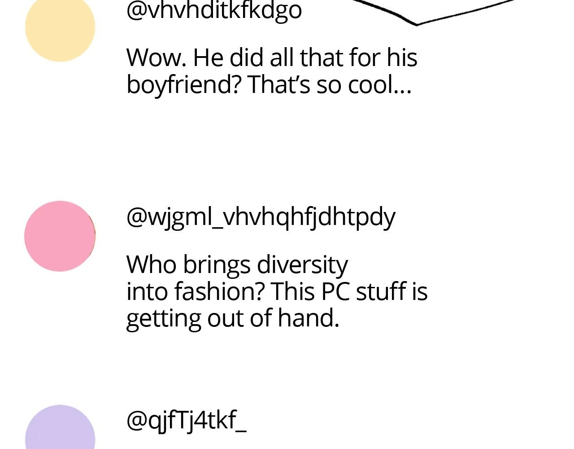The width and height of the screenshot is (574, 449).
Task: Click the word 'Wow.' in the first comment
Action: (x=157, y=57)
